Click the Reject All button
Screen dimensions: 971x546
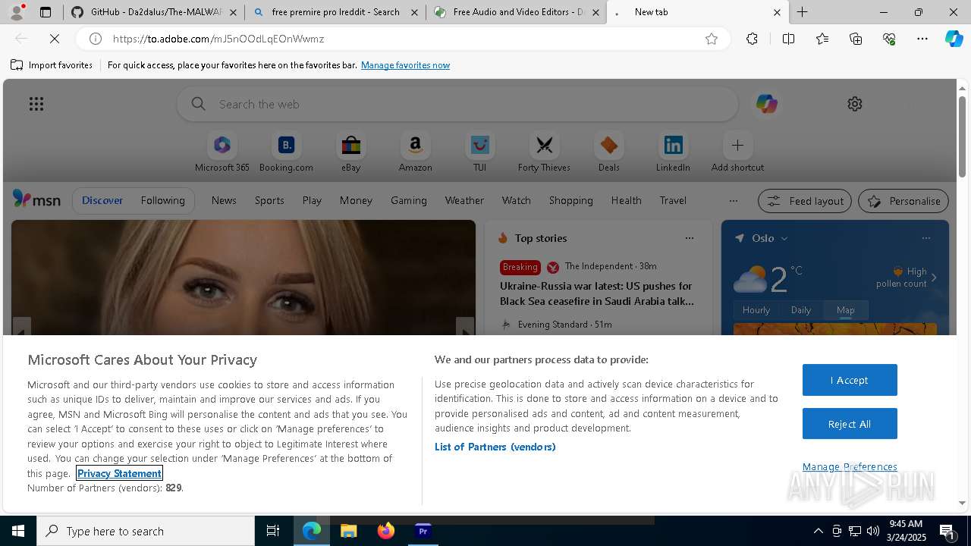pyautogui.click(x=850, y=424)
